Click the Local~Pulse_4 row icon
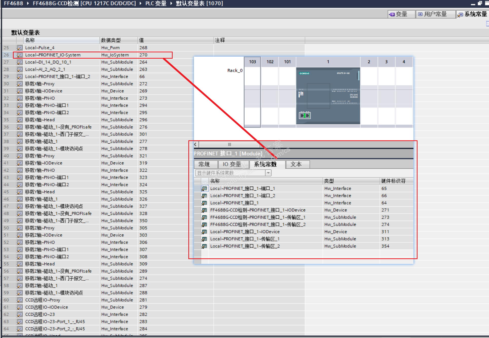489x338 pixels. (x=20, y=48)
